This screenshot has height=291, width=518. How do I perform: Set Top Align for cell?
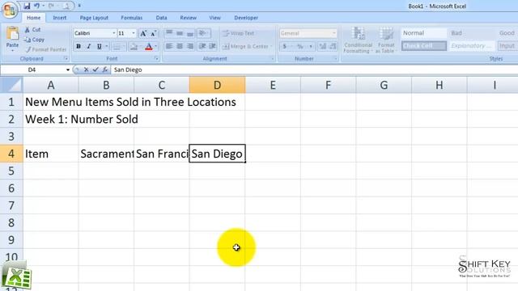click(169, 33)
